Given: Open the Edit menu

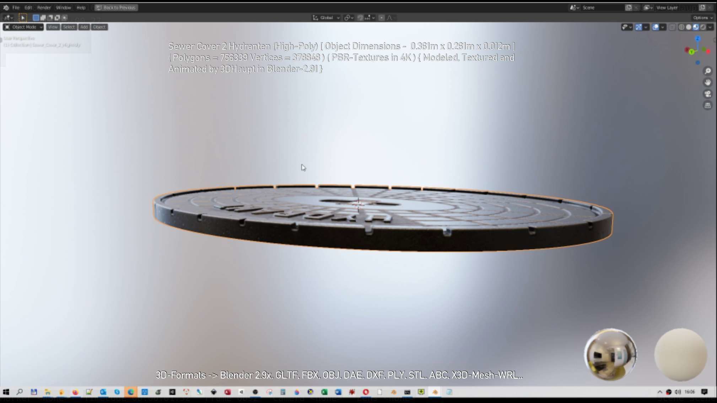Looking at the screenshot, I should (28, 7).
